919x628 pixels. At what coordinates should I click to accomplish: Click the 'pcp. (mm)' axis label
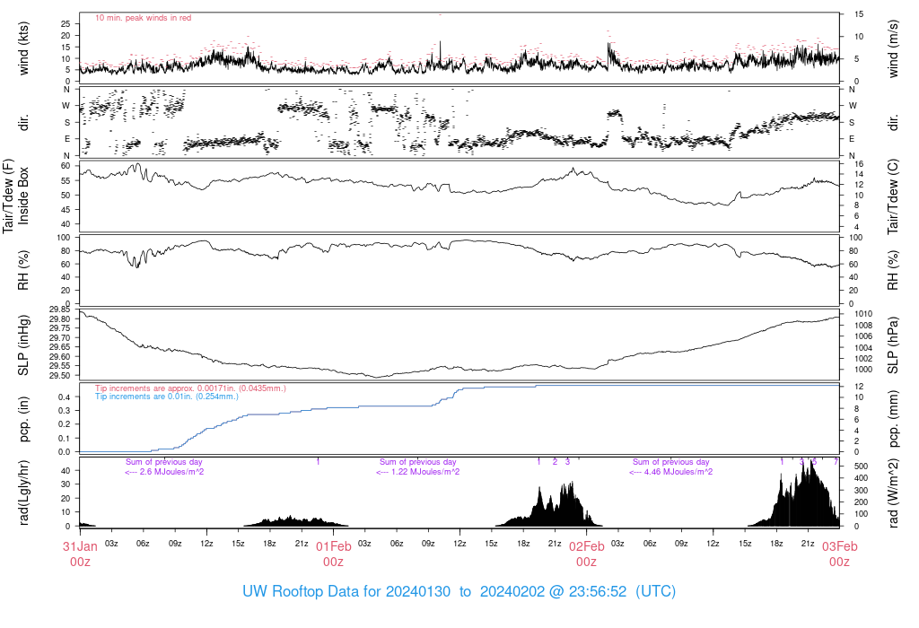[893, 420]
